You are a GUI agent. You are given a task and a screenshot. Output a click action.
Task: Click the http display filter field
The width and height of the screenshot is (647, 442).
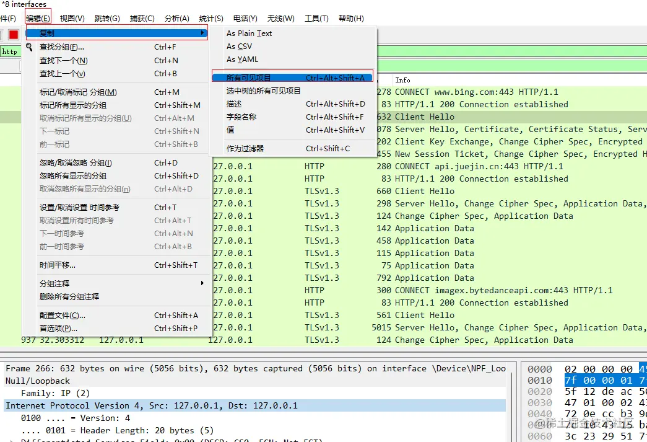(x=11, y=51)
